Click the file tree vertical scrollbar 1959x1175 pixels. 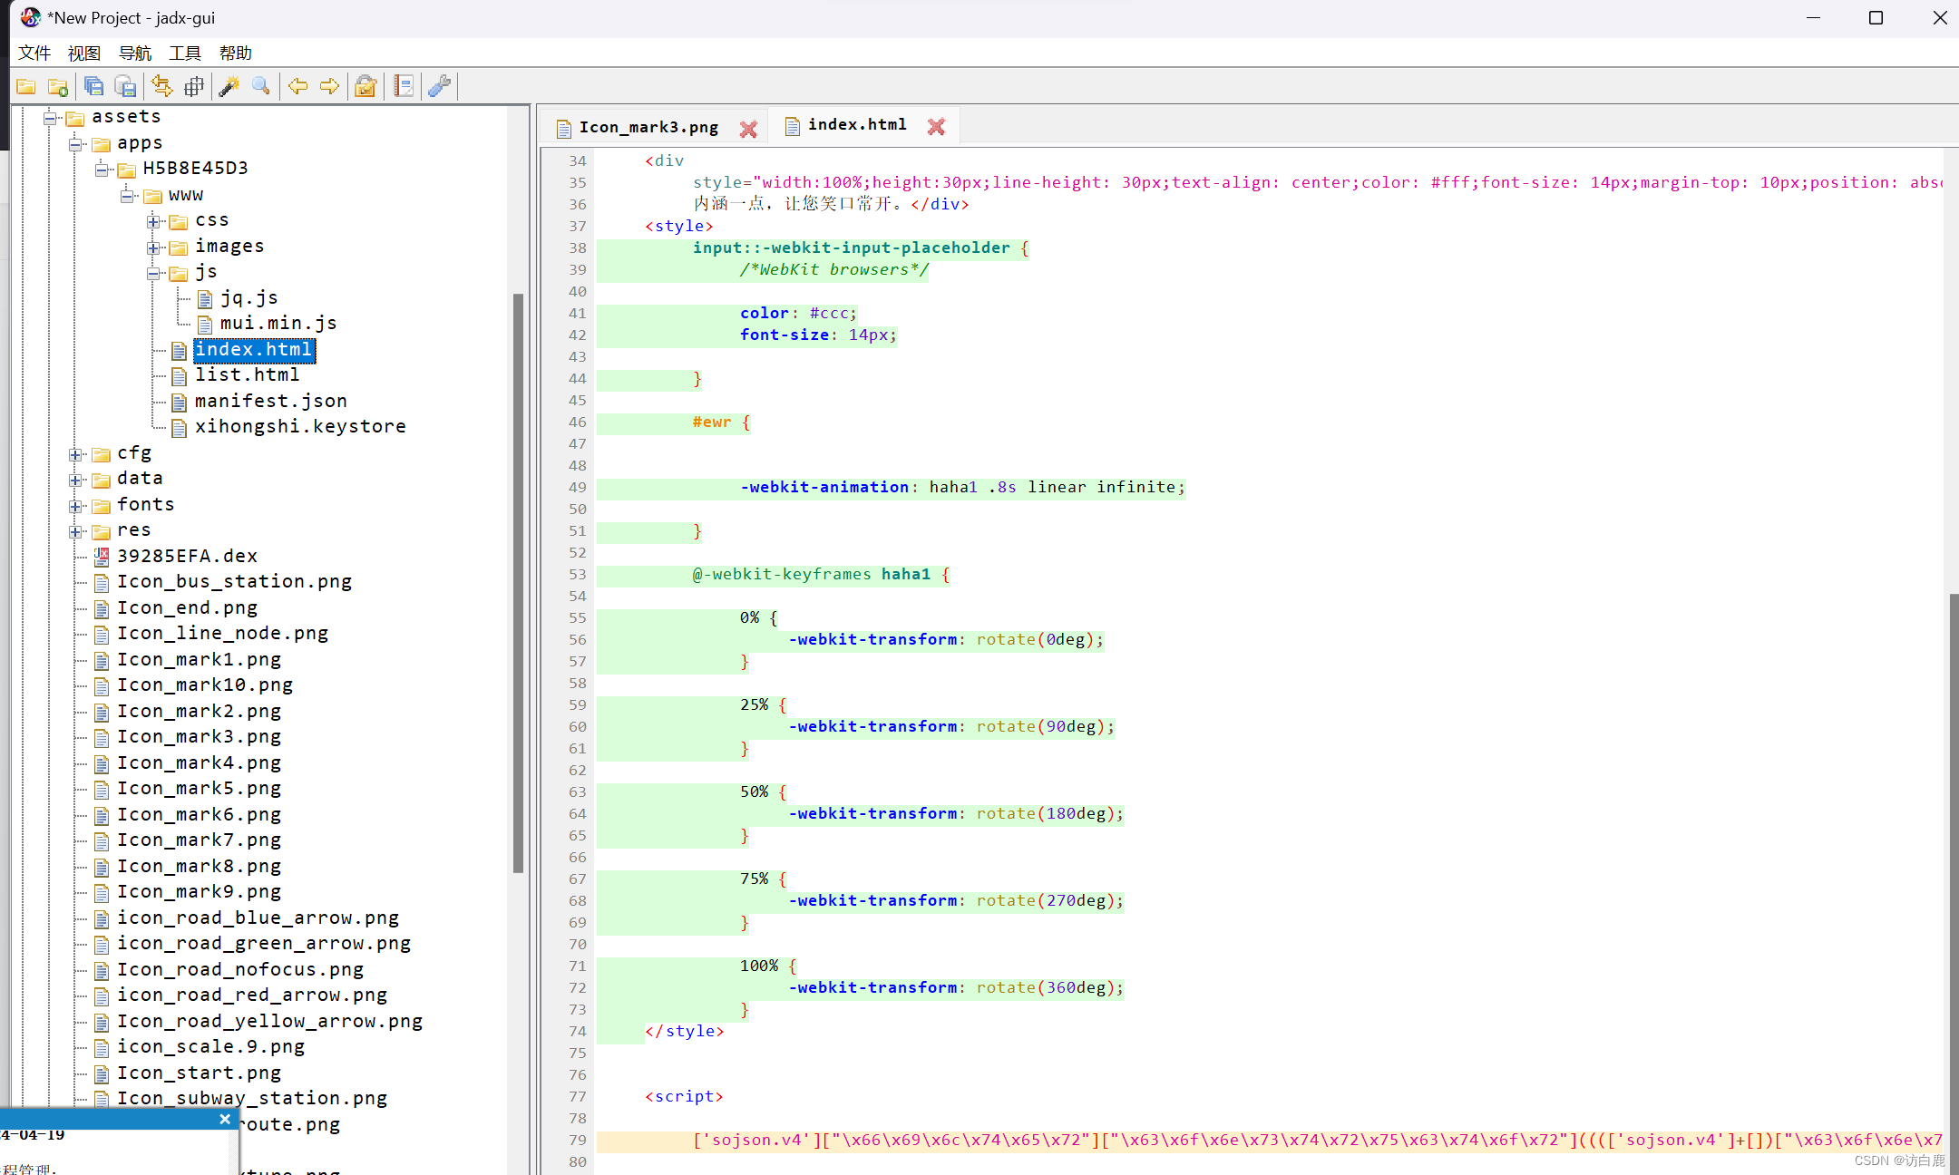[518, 580]
